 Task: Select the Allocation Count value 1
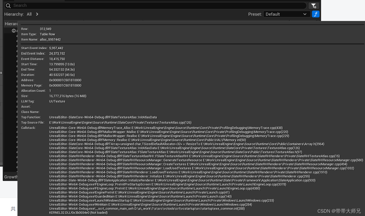50,91
